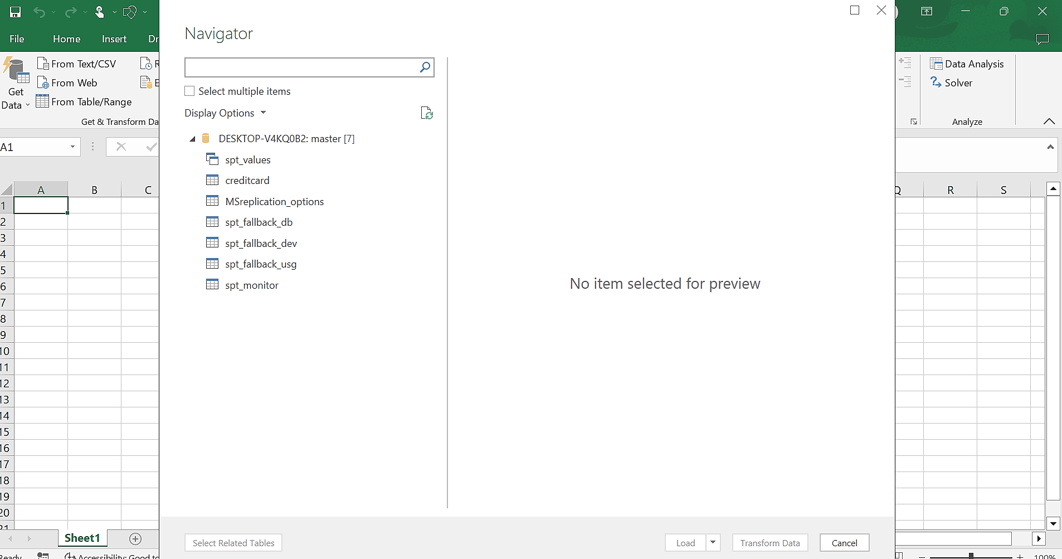1062x559 pixels.
Task: Open the Load button dropdown arrow
Action: click(x=713, y=542)
